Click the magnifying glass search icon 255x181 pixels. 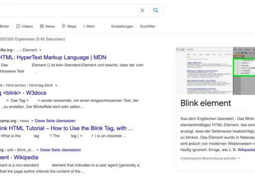point(156,10)
